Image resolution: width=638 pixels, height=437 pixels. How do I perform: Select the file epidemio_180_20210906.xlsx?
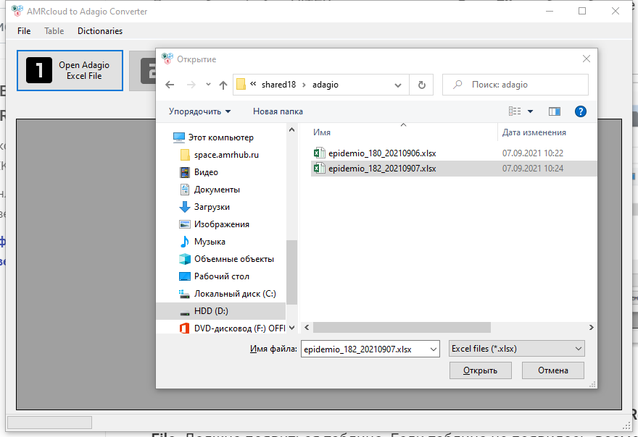coord(382,153)
